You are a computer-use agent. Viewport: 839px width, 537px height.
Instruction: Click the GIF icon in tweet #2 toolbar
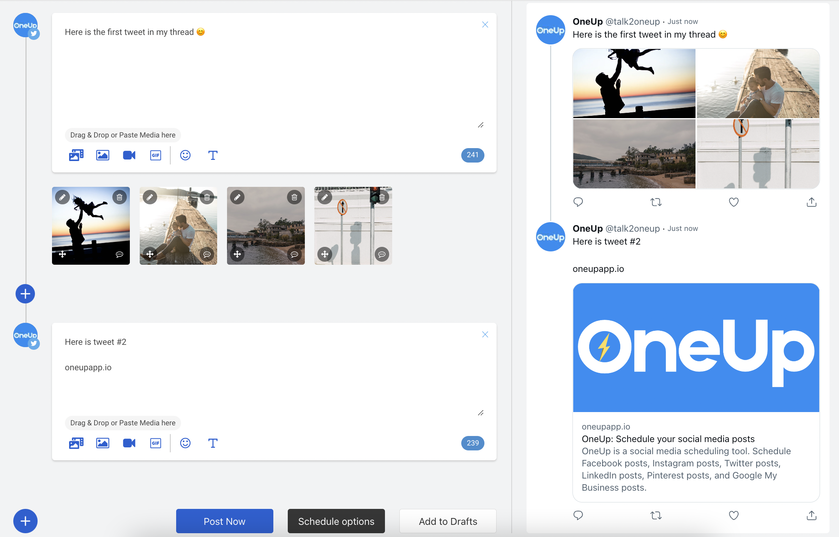[x=155, y=443]
